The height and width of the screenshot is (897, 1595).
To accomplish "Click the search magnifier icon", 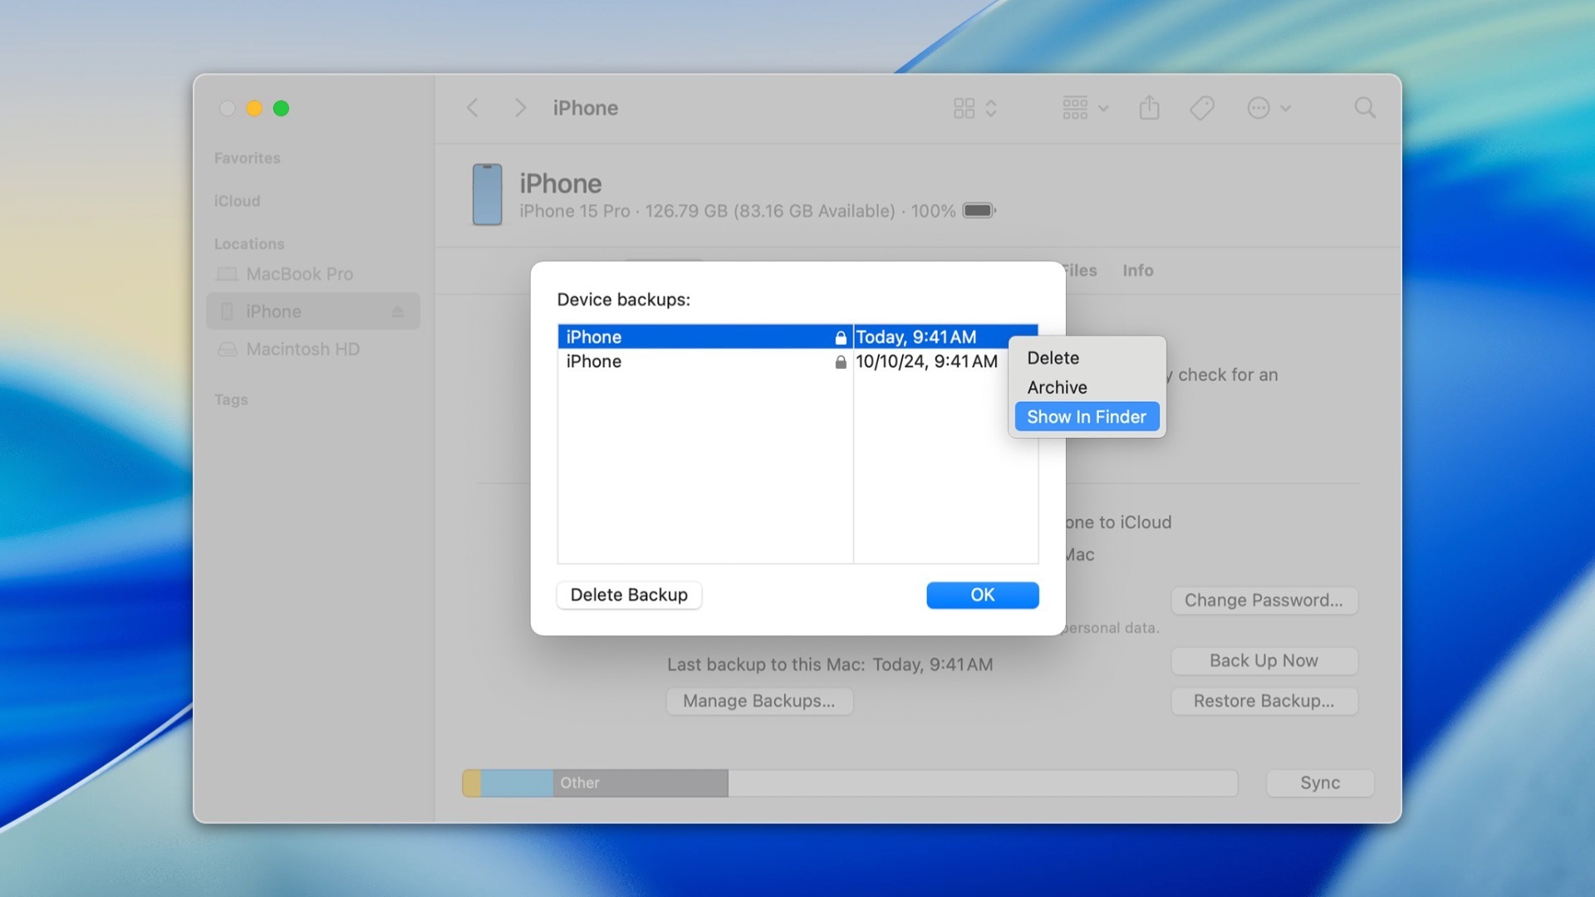I will (x=1365, y=108).
